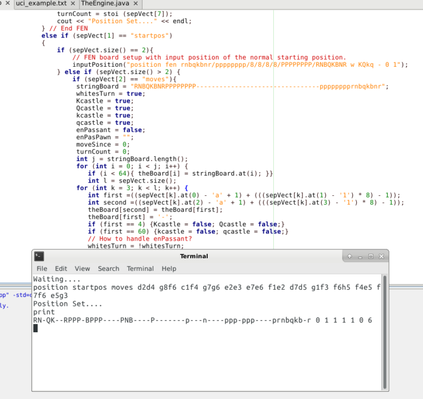Minimize the Terminal window
Viewport: 423px width, 399px height.
click(360, 257)
